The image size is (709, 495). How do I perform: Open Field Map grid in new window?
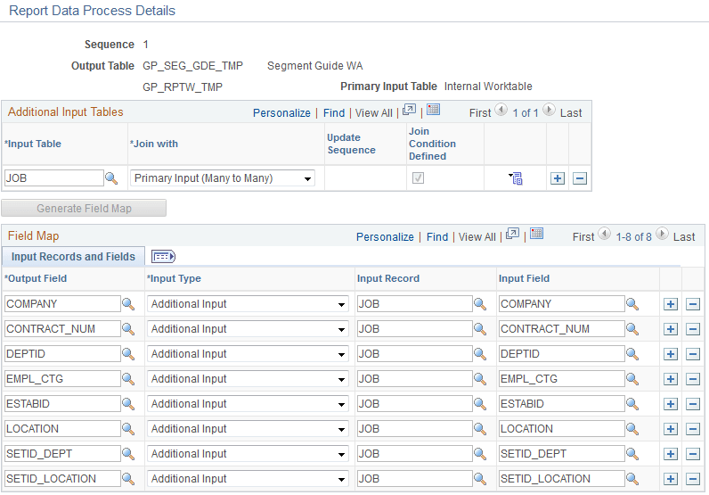tap(512, 235)
